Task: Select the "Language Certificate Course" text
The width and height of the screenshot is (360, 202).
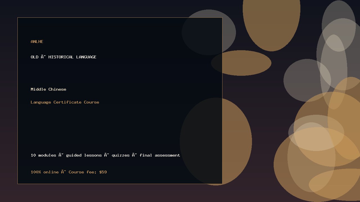Action: (x=65, y=102)
